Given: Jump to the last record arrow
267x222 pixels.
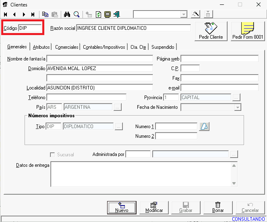Looking at the screenshot, I should click(x=33, y=15).
